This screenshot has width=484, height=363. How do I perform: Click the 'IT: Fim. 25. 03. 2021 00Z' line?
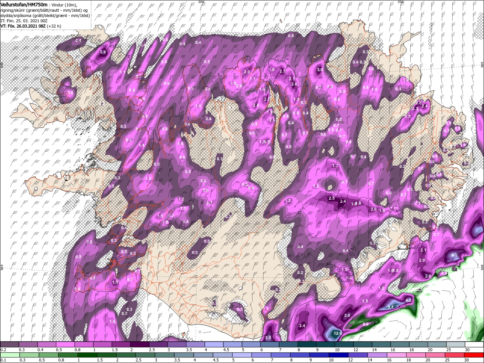coord(23,21)
